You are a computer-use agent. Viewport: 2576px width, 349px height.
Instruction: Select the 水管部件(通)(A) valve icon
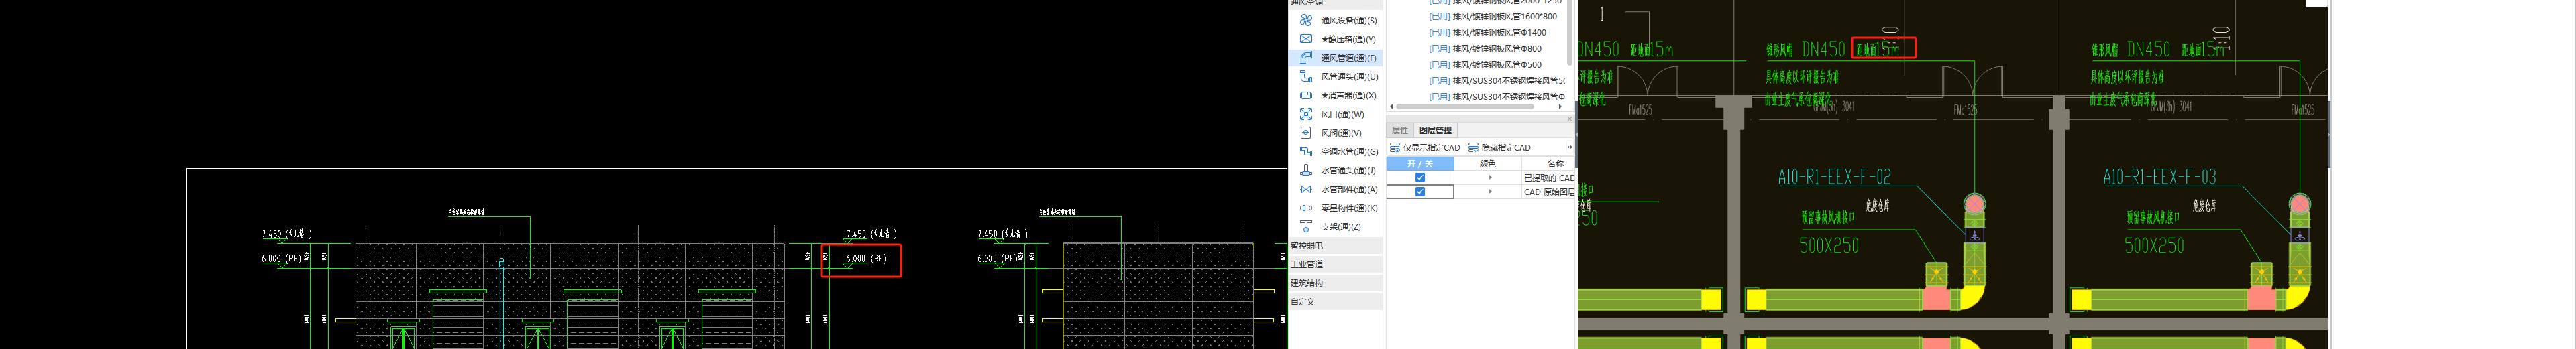coord(1306,190)
